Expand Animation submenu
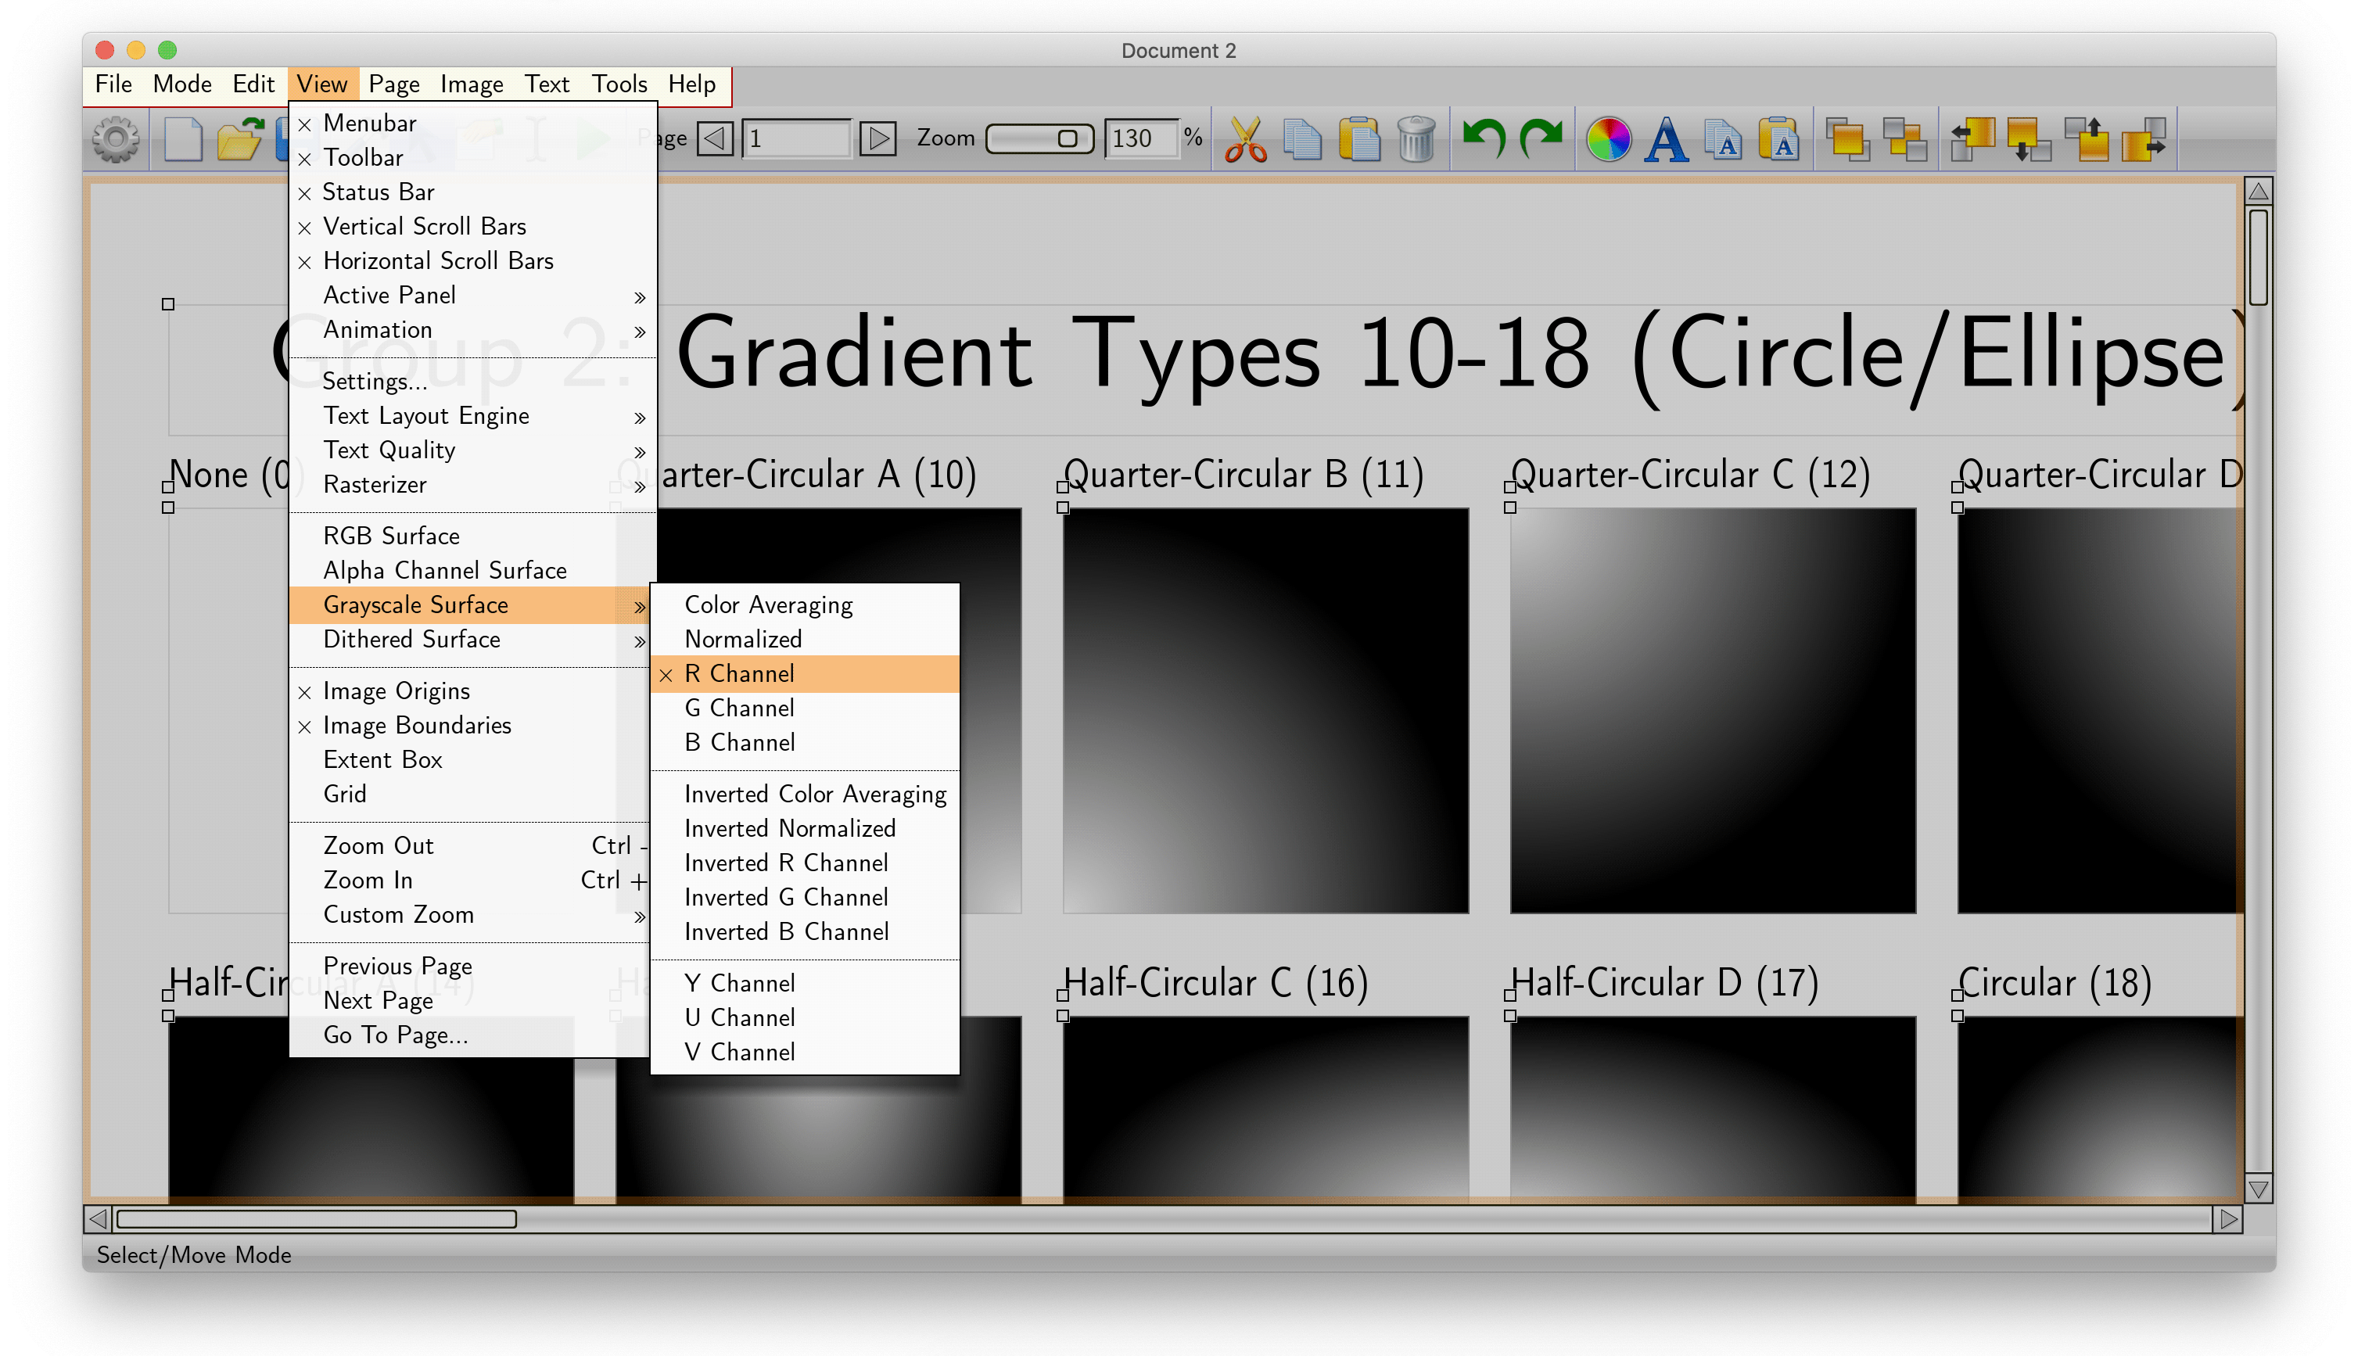 [473, 330]
